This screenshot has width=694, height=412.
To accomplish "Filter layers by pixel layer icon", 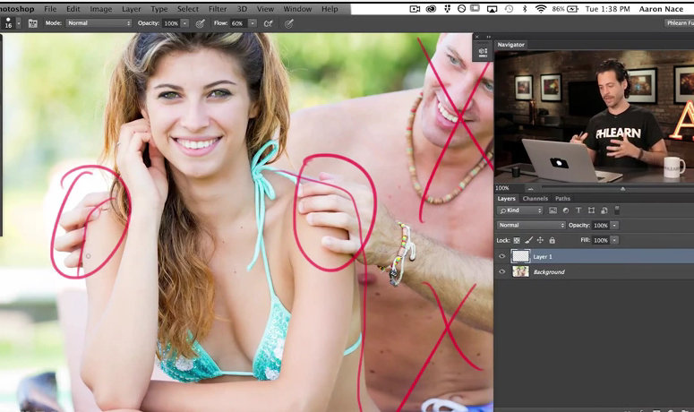I will coord(553,210).
